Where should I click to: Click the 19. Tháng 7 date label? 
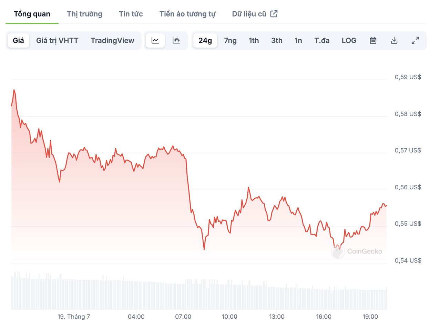tap(74, 317)
